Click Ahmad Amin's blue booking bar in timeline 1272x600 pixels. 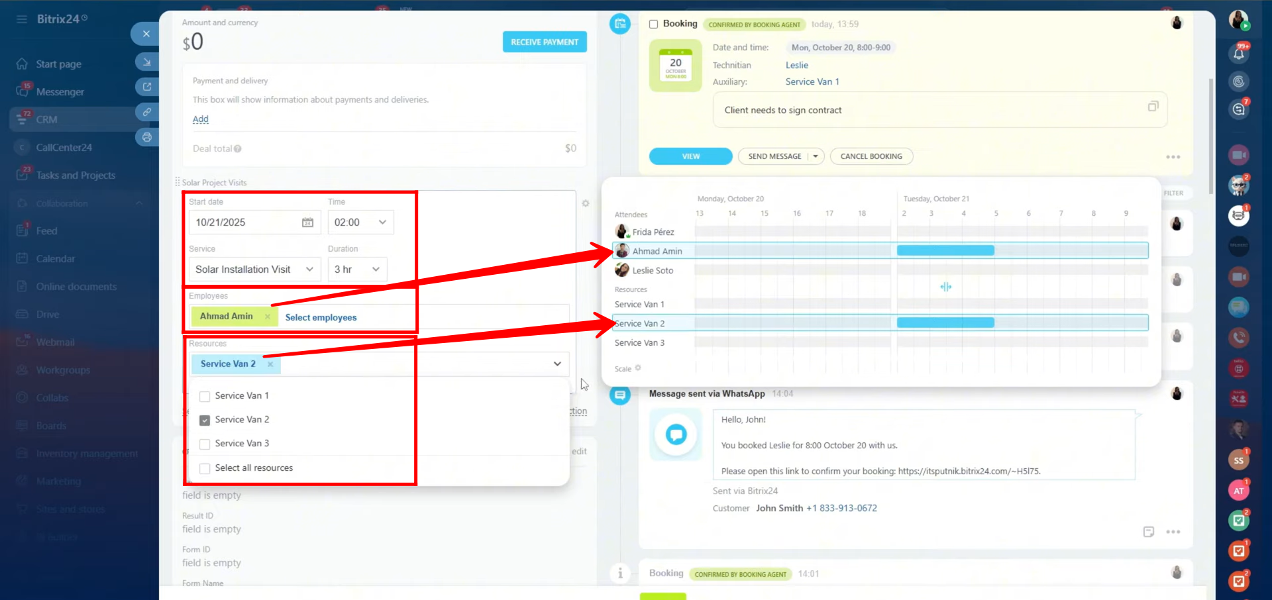(945, 250)
